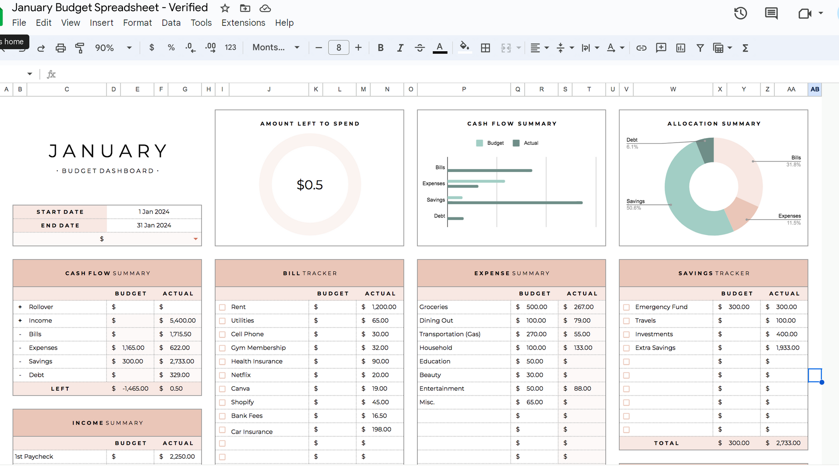Click the paint format roller icon

tap(80, 48)
